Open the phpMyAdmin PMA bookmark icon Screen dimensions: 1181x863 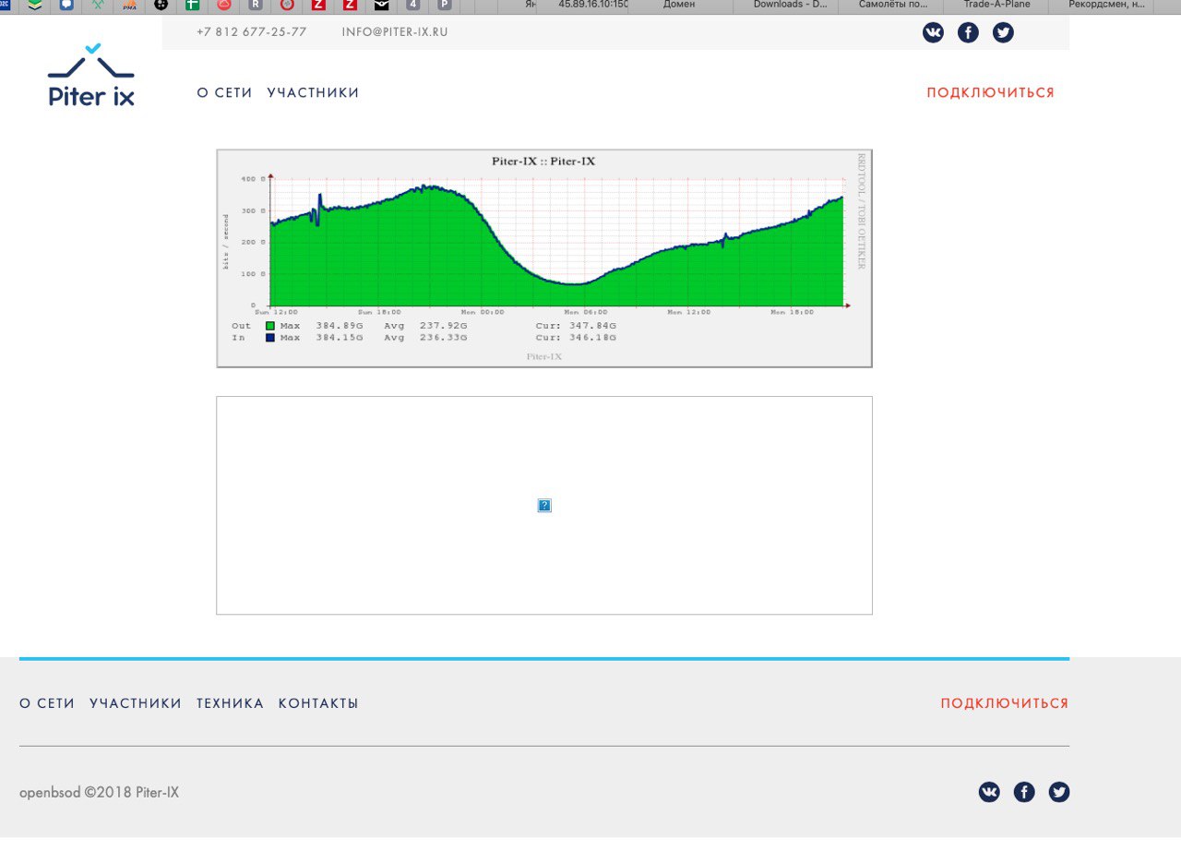coord(129,5)
